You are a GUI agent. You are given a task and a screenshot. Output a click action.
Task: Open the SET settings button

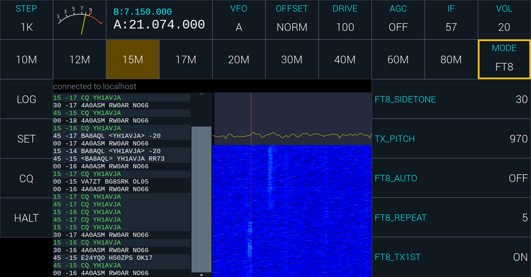27,138
